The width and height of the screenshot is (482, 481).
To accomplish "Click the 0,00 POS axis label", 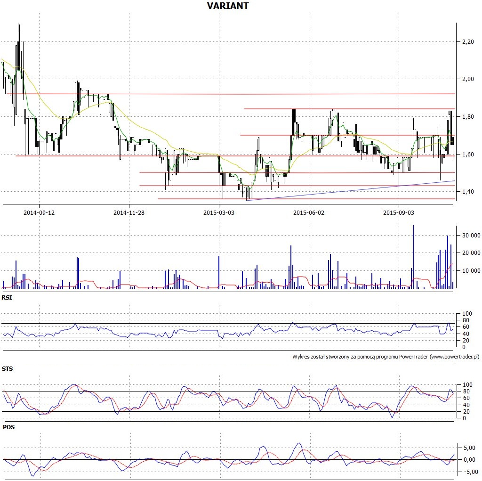I will click(469, 459).
